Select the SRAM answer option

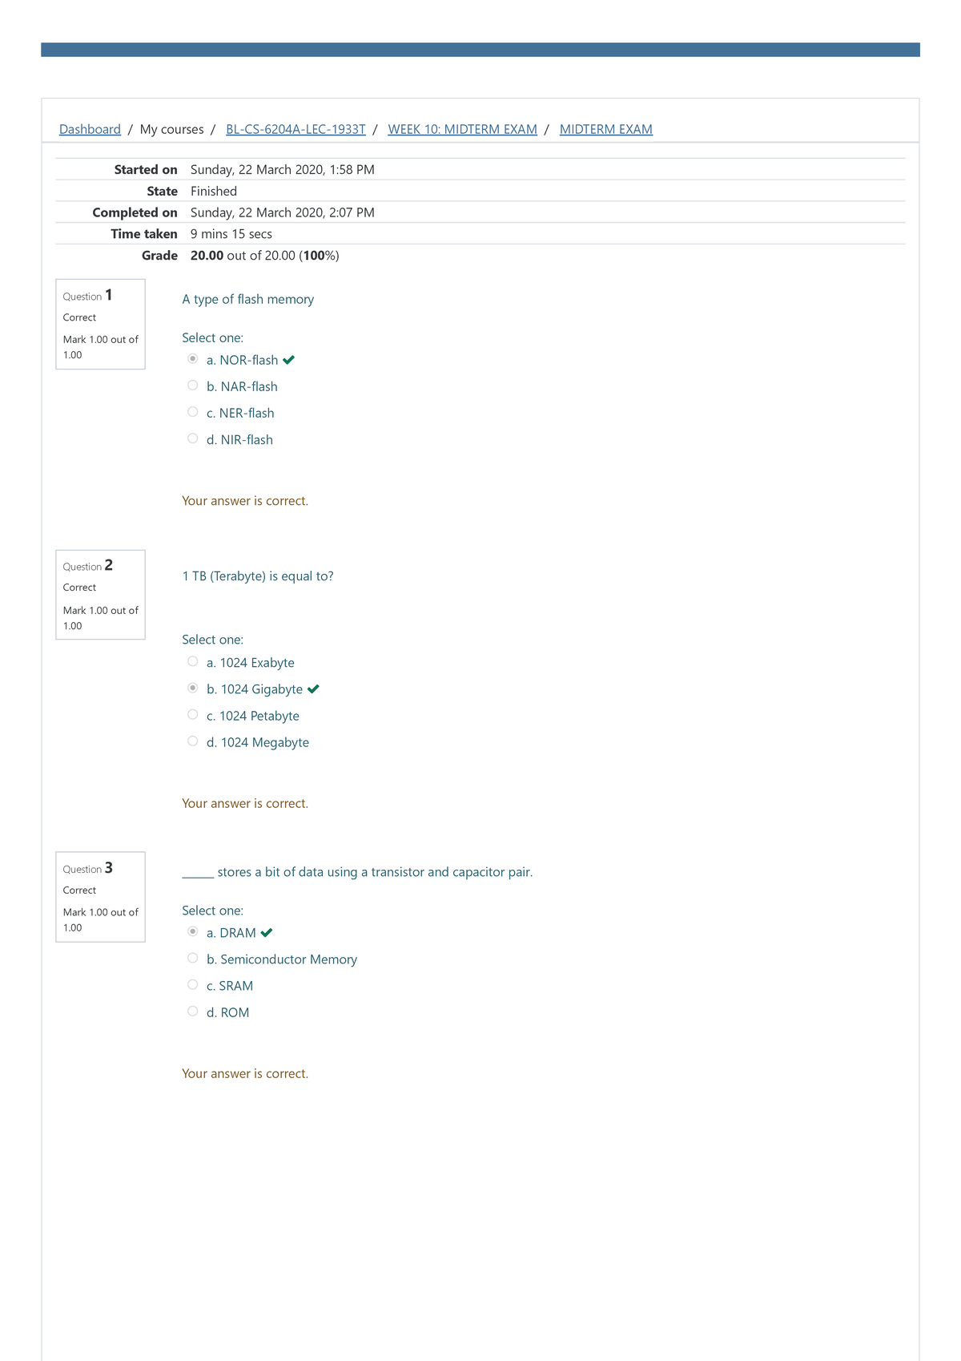click(x=192, y=983)
